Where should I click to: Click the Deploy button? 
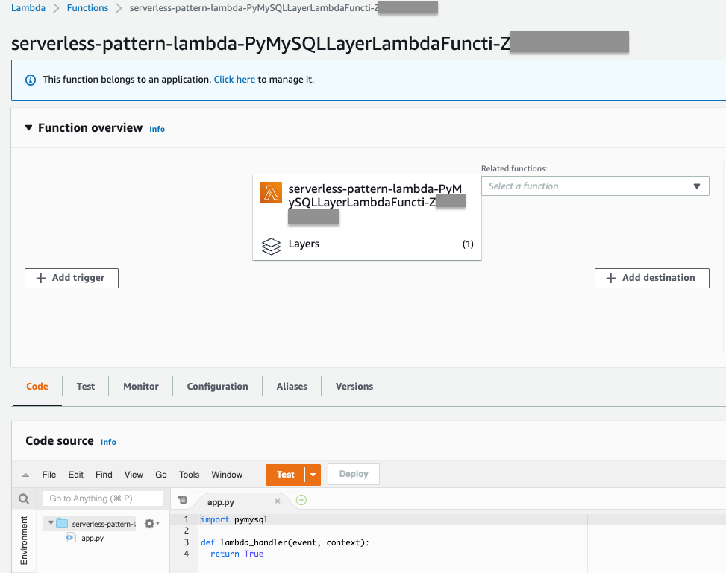[x=354, y=474]
